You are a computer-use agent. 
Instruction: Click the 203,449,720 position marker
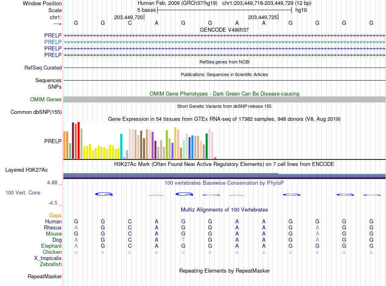click(129, 17)
